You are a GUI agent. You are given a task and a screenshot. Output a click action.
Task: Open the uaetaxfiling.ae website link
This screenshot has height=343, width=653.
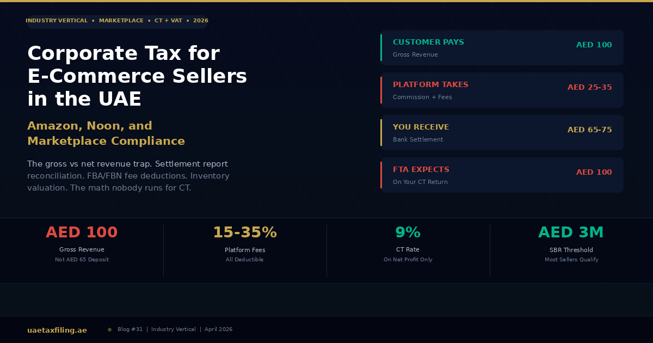[57, 329]
